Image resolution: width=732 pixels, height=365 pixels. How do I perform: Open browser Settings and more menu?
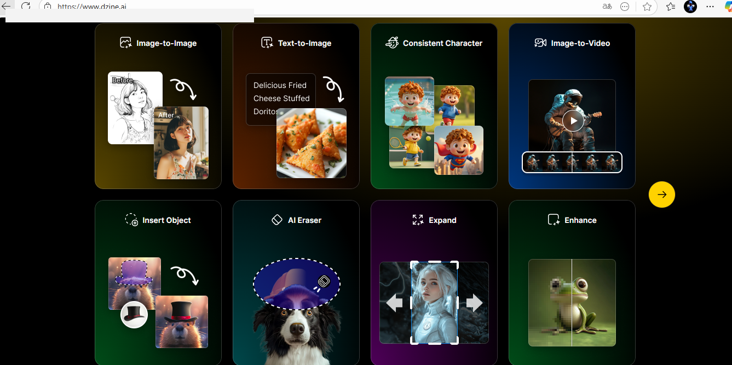(x=710, y=7)
